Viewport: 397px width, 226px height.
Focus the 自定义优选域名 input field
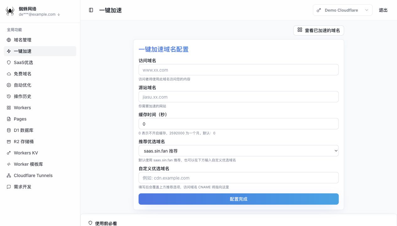click(x=239, y=178)
